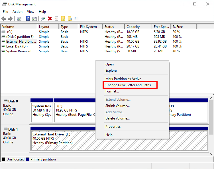The width and height of the screenshot is (214, 169).
Task: Select Format... in the context menu
Action: click(x=132, y=91)
